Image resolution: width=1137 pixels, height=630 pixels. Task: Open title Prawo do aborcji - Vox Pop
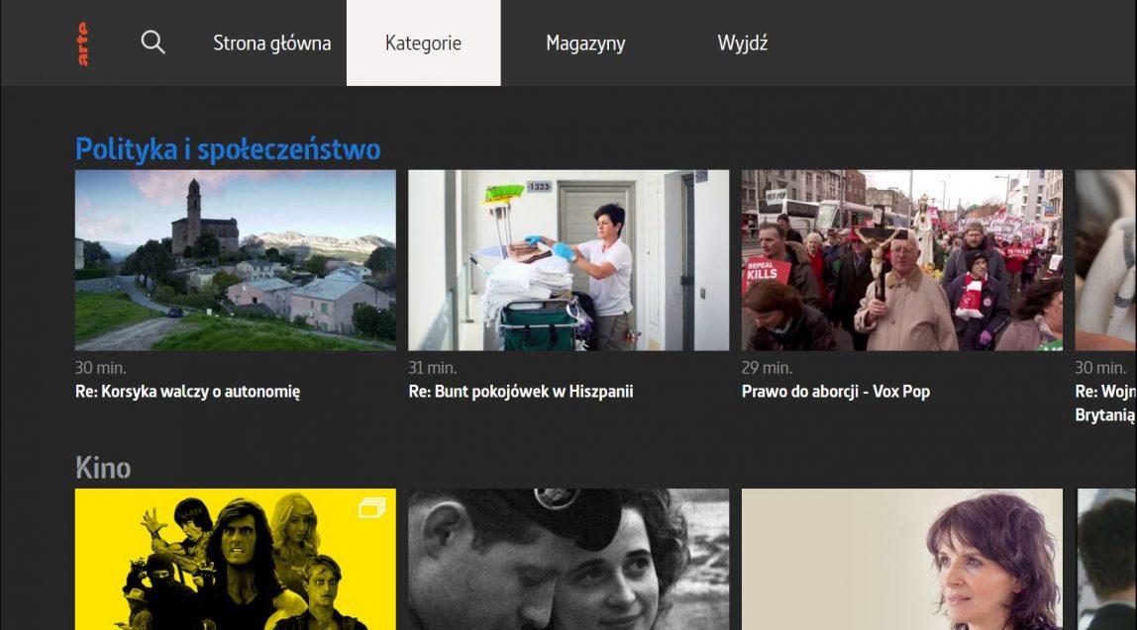[x=835, y=392]
